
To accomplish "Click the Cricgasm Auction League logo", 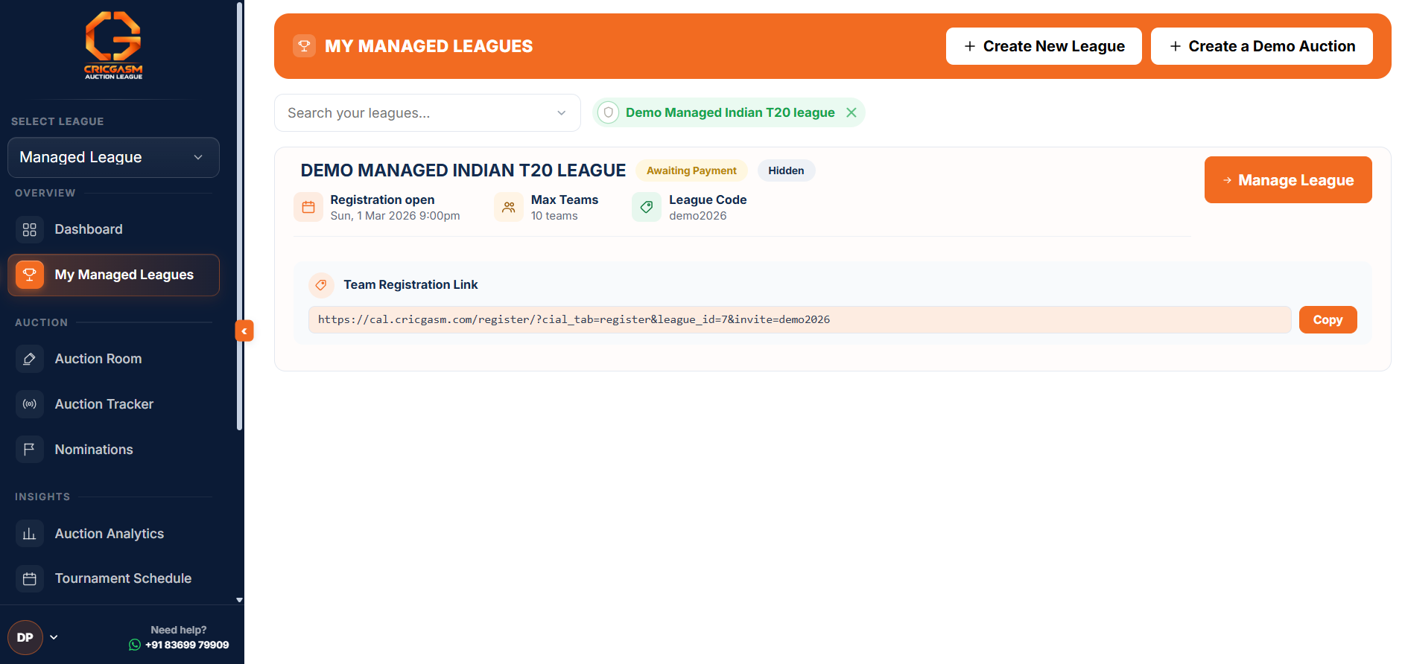I will pyautogui.click(x=113, y=45).
